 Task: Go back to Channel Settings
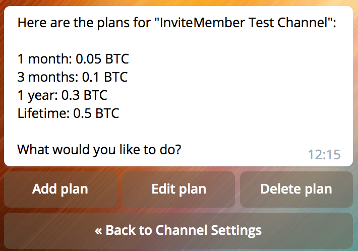[x=178, y=230]
